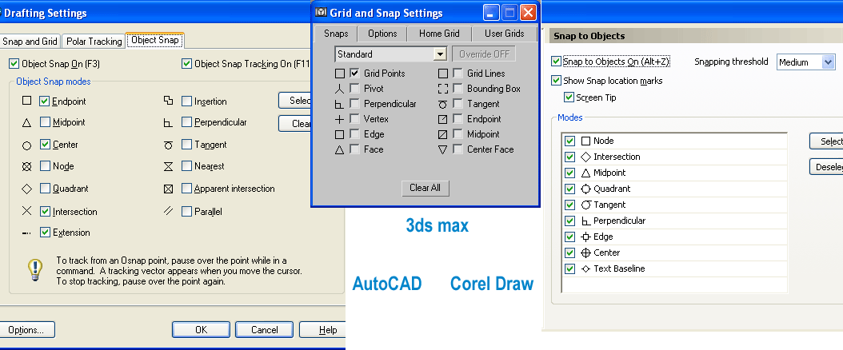Click the OK button in Drafting Settings
The height and width of the screenshot is (350, 843).
pos(201,329)
